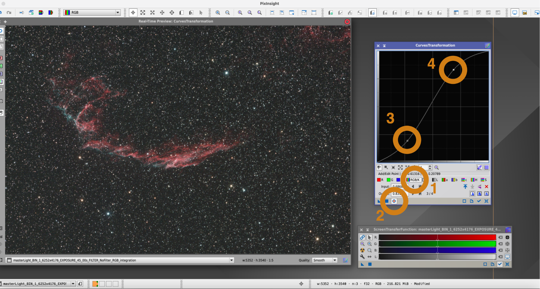Adjust the R channel slider in ScreenTransferFunction

pos(437,237)
